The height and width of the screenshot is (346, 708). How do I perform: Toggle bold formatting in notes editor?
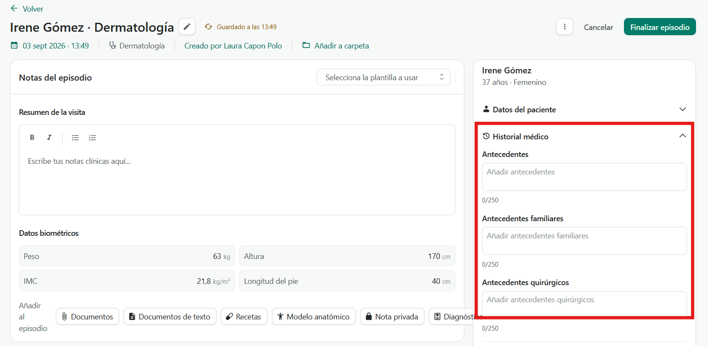[x=32, y=138]
